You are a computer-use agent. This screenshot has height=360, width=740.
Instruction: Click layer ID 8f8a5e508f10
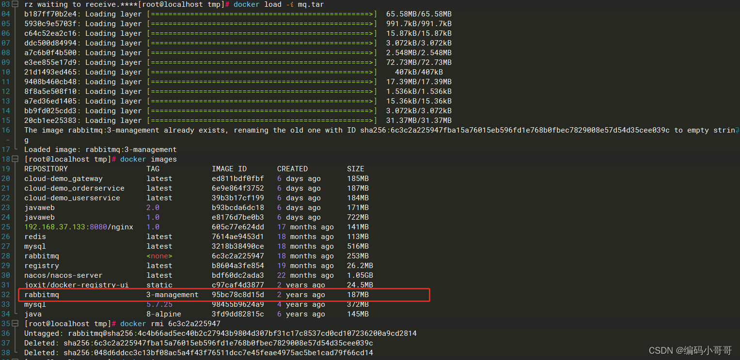50,91
